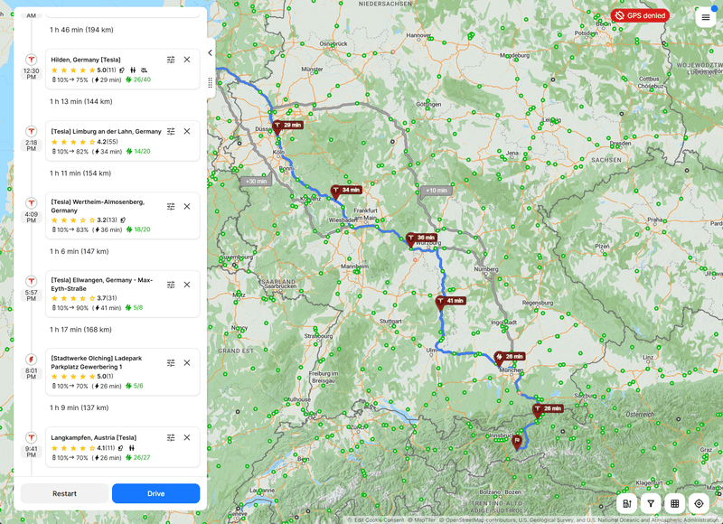Open the MapTiler attribution link
Viewport: 723px width, 524px height.
(422, 520)
